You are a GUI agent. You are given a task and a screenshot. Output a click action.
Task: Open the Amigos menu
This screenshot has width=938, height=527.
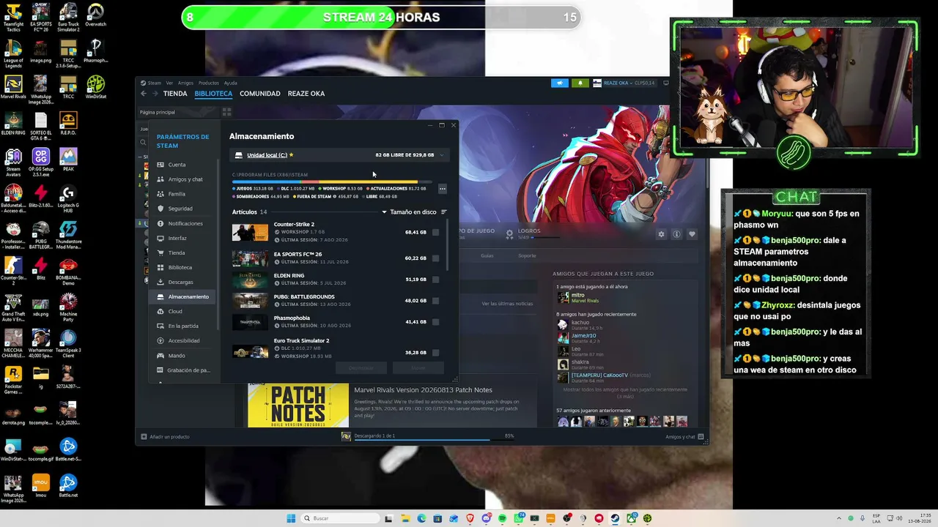(185, 83)
